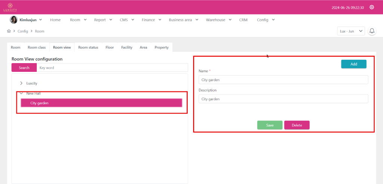The image size is (383, 184).
Task: Click the notification bell icon
Action: click(x=372, y=31)
